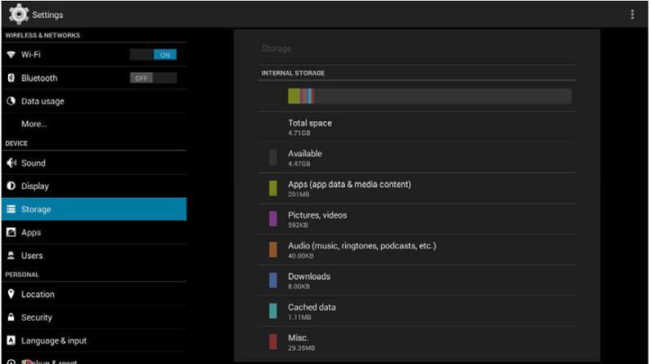
Task: Select Storage in the sidebar
Action: [93, 209]
